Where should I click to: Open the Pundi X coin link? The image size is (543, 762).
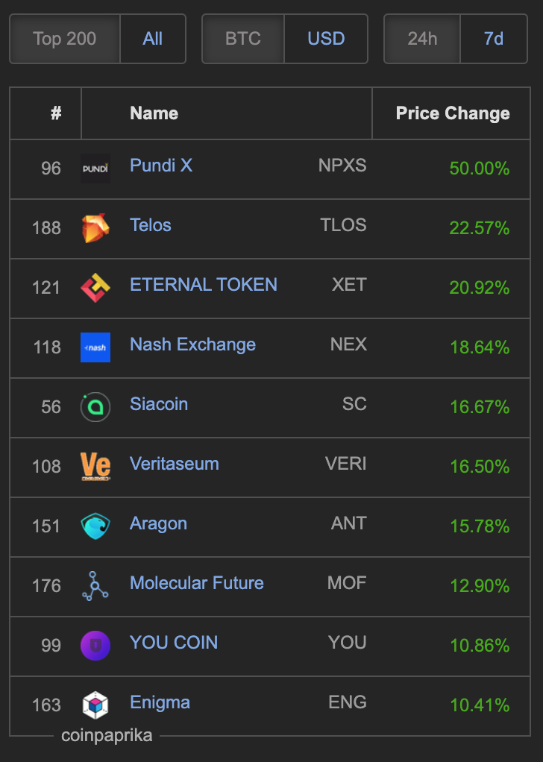point(161,166)
